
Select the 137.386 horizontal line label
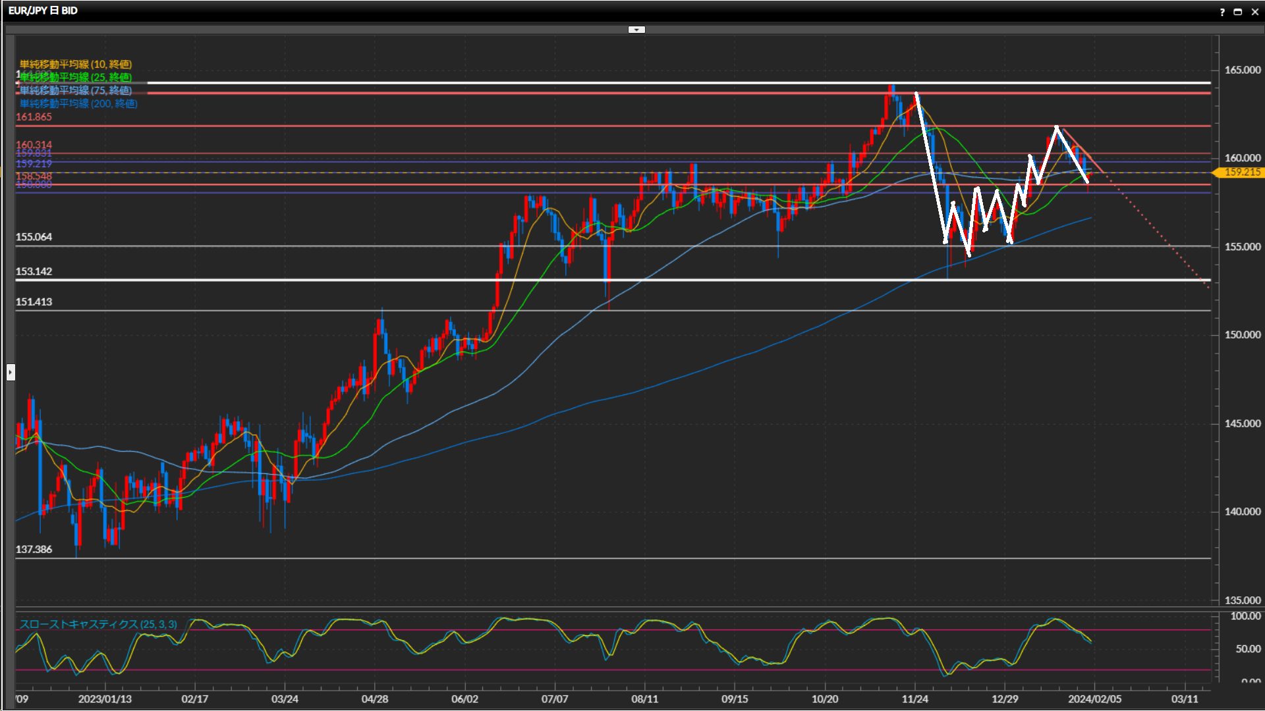(x=34, y=549)
